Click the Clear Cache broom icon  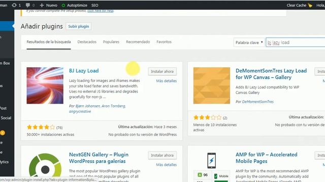[x=310, y=5]
